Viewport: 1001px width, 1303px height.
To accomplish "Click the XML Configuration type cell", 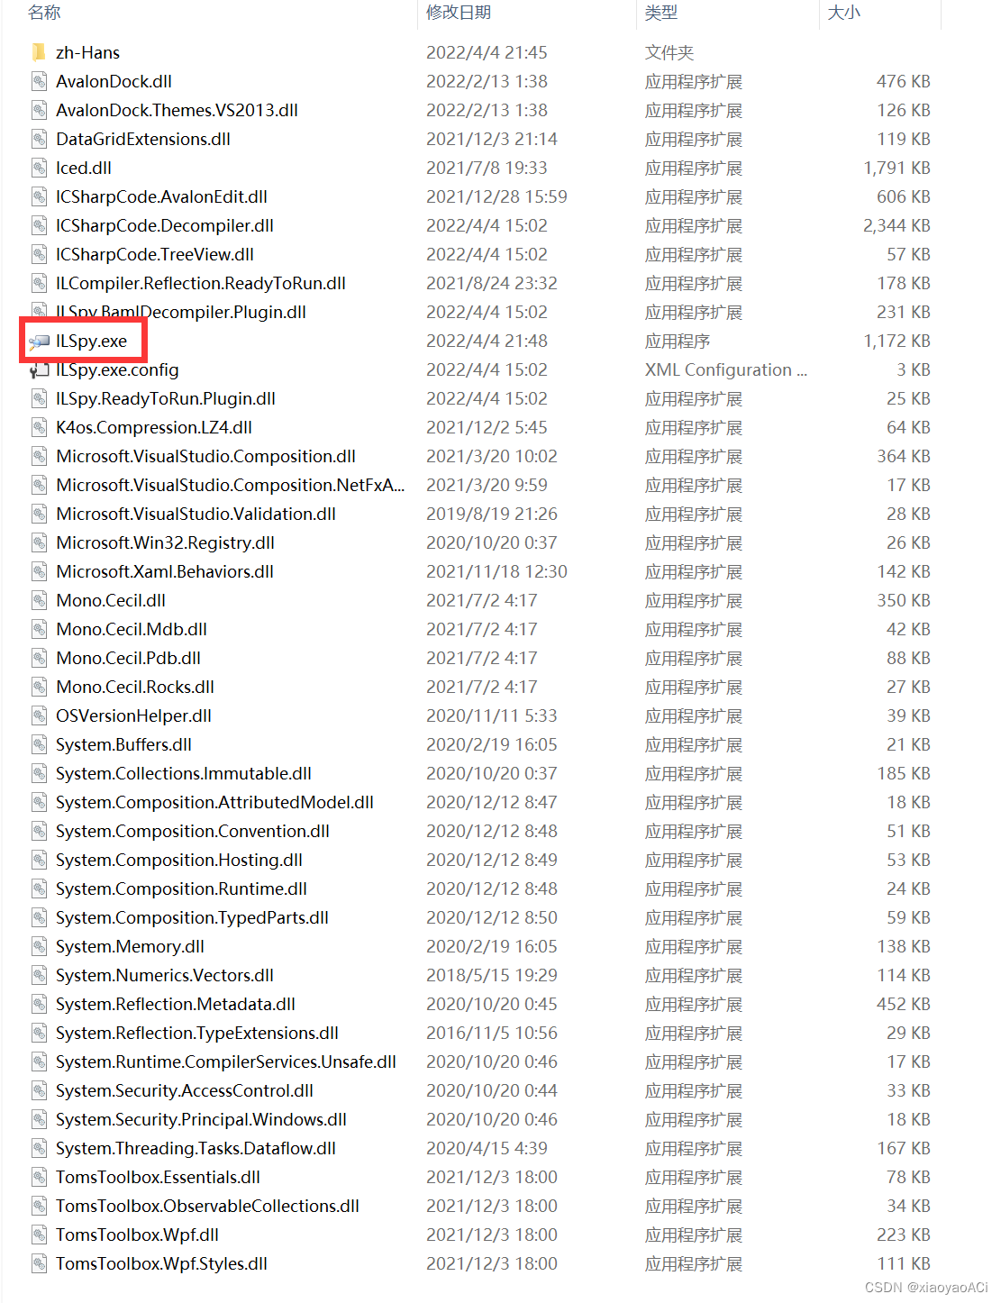I will 726,369.
